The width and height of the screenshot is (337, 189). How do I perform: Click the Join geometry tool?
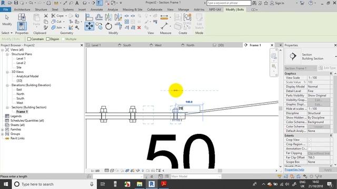[x=57, y=27]
